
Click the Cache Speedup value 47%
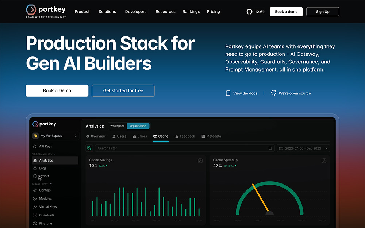pyautogui.click(x=217, y=165)
